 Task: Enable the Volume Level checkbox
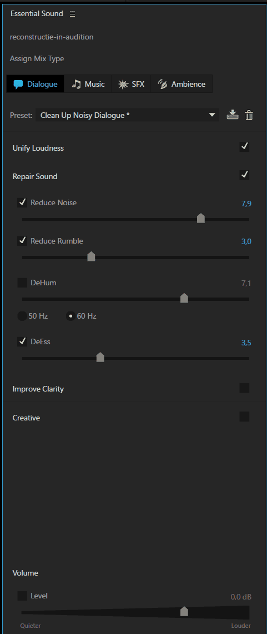(x=22, y=596)
